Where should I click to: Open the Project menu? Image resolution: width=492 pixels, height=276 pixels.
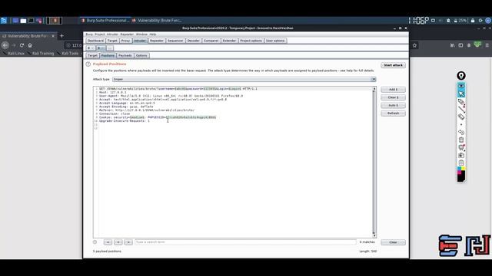[x=100, y=34]
